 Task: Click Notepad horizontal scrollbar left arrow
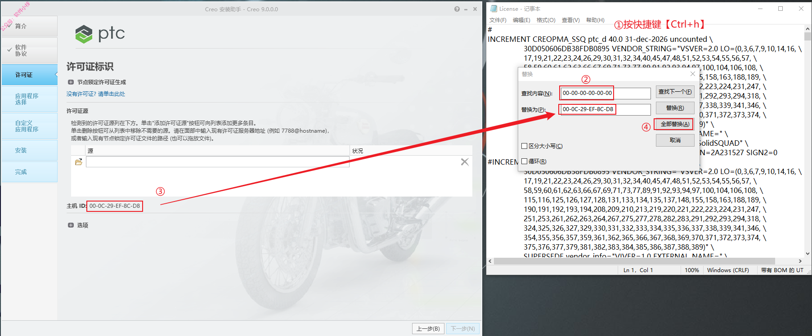pos(490,261)
